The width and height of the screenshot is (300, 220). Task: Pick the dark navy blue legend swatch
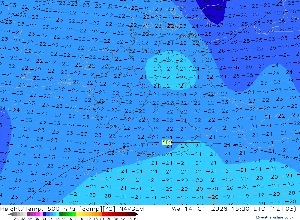tap(44, 214)
